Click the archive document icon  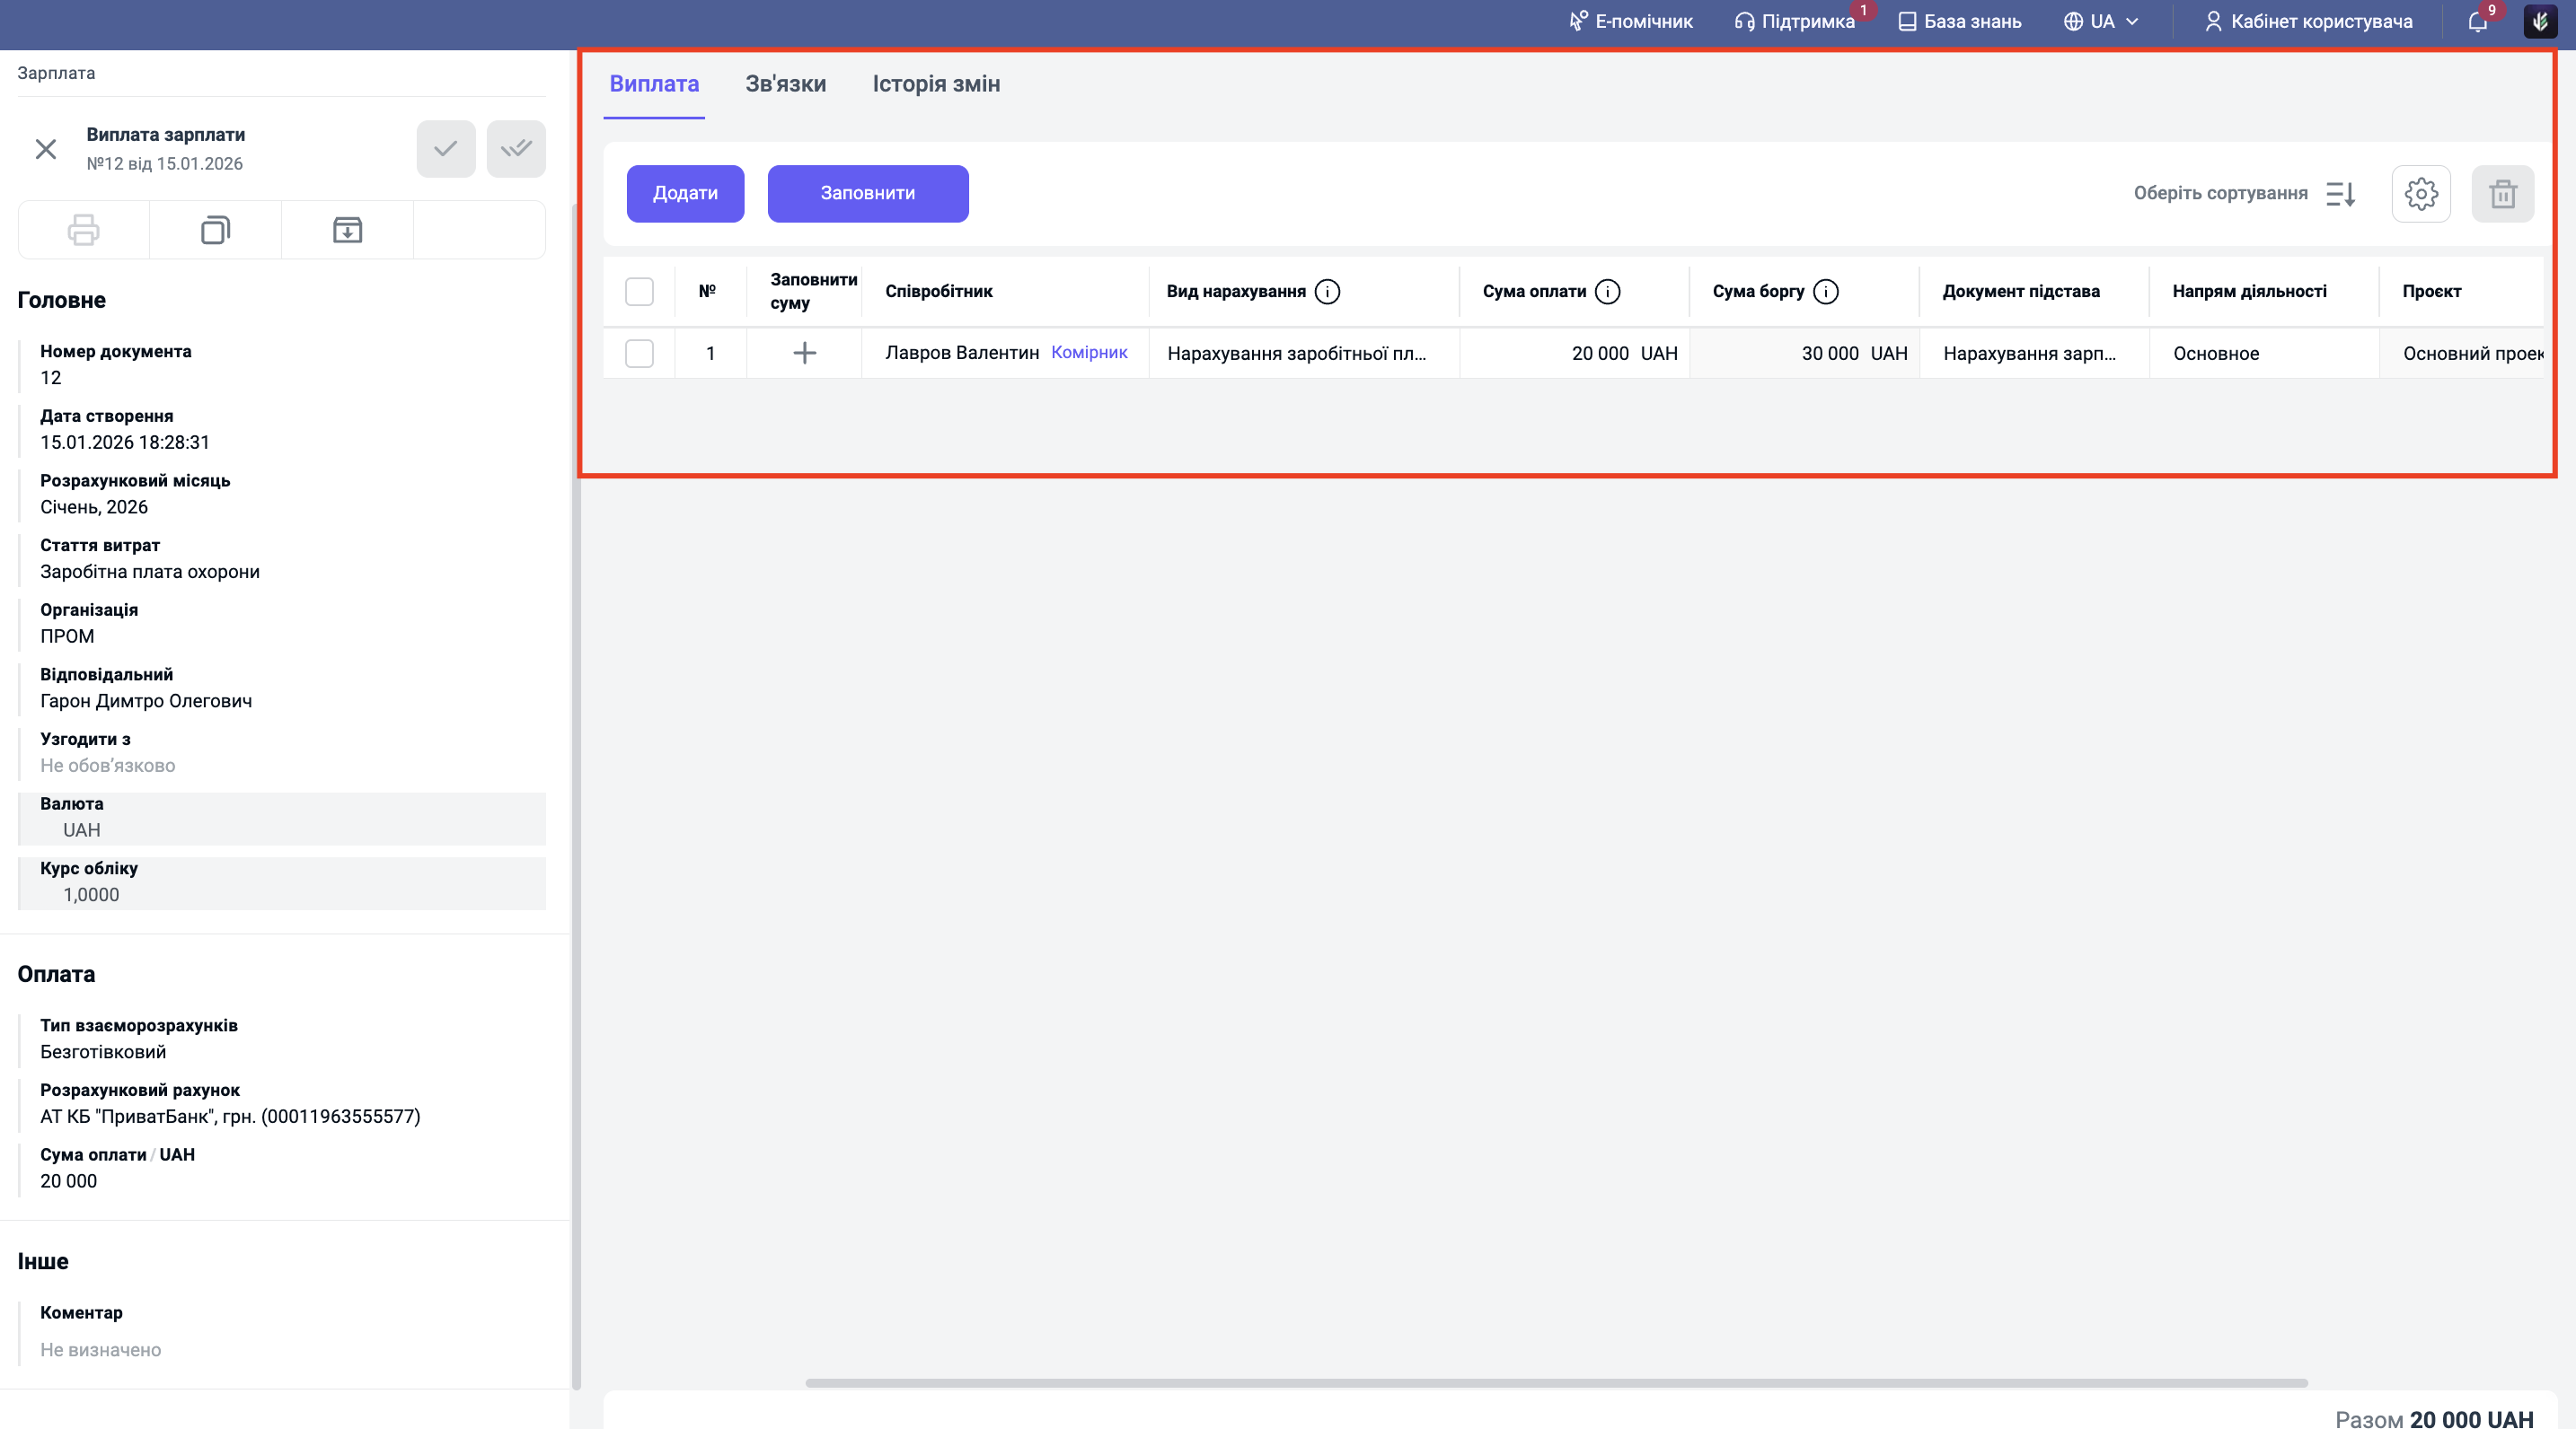[347, 230]
